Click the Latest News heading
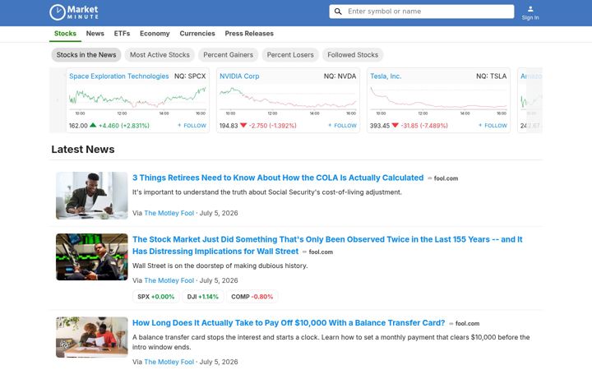592x370 pixels. [x=83, y=149]
